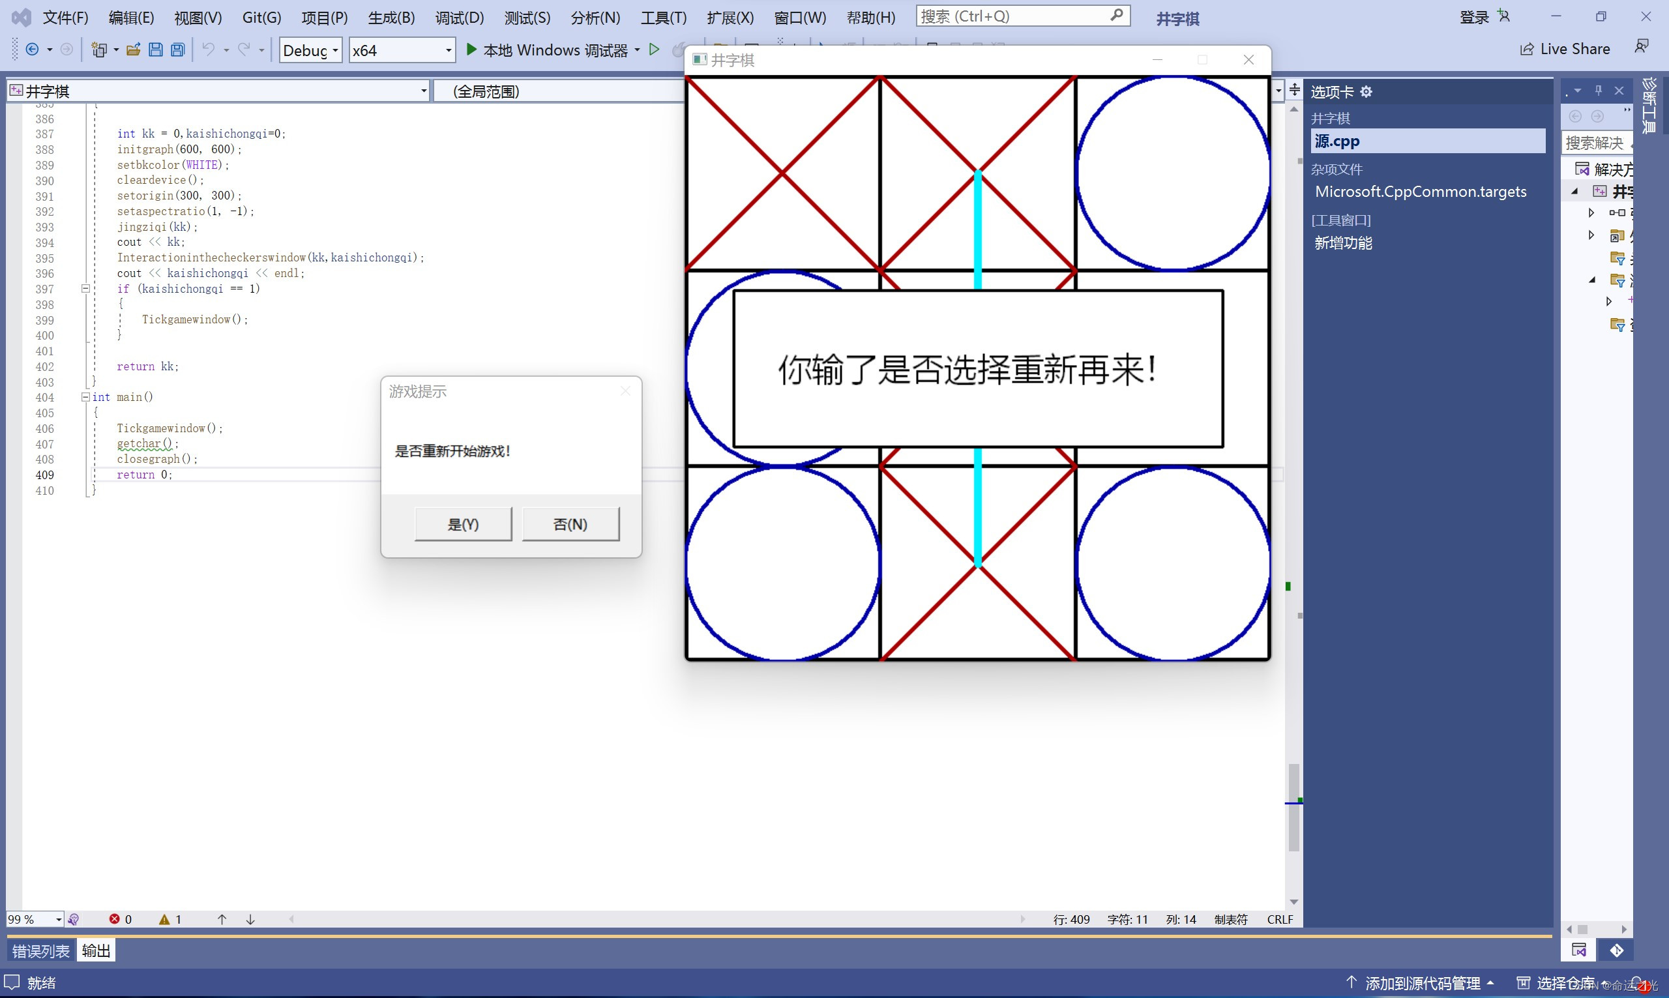
Task: Click 否(N) button to decline restart
Action: point(570,523)
